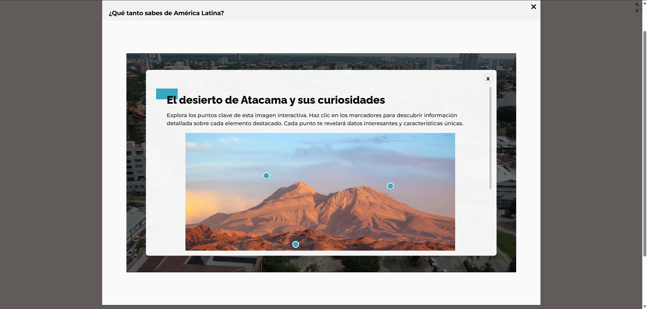The height and width of the screenshot is (309, 647).
Task: Close the Atacama desert info popup
Action: [488, 78]
